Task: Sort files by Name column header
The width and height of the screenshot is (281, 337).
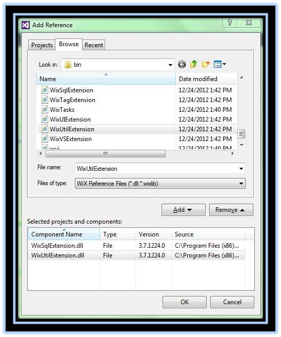Action: pyautogui.click(x=106, y=79)
